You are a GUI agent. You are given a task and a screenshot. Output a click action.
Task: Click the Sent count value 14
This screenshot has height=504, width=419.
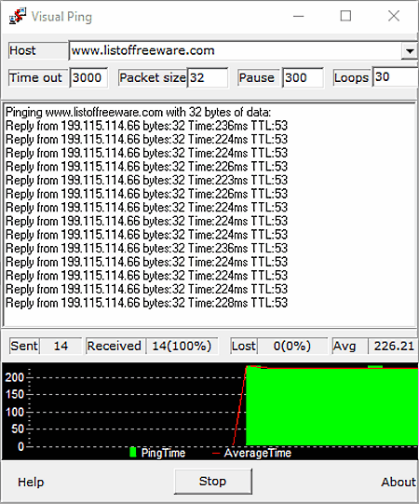point(61,346)
